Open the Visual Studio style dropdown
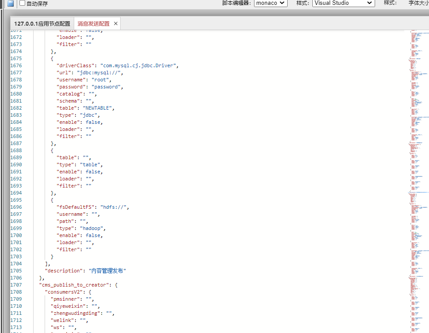This screenshot has width=429, height=333. click(343, 3)
